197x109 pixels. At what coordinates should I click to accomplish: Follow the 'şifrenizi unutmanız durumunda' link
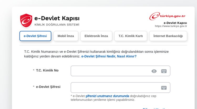pyautogui.click(x=107, y=96)
